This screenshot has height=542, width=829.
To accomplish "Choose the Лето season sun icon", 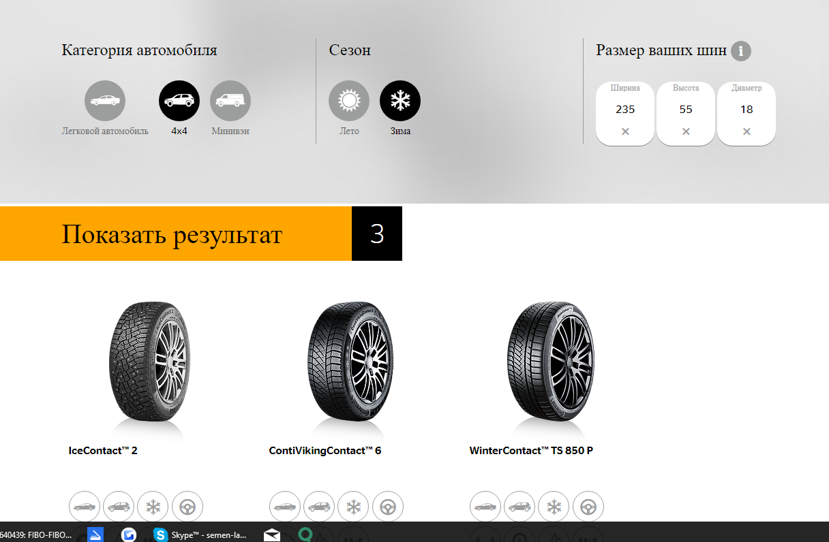I will pyautogui.click(x=349, y=101).
